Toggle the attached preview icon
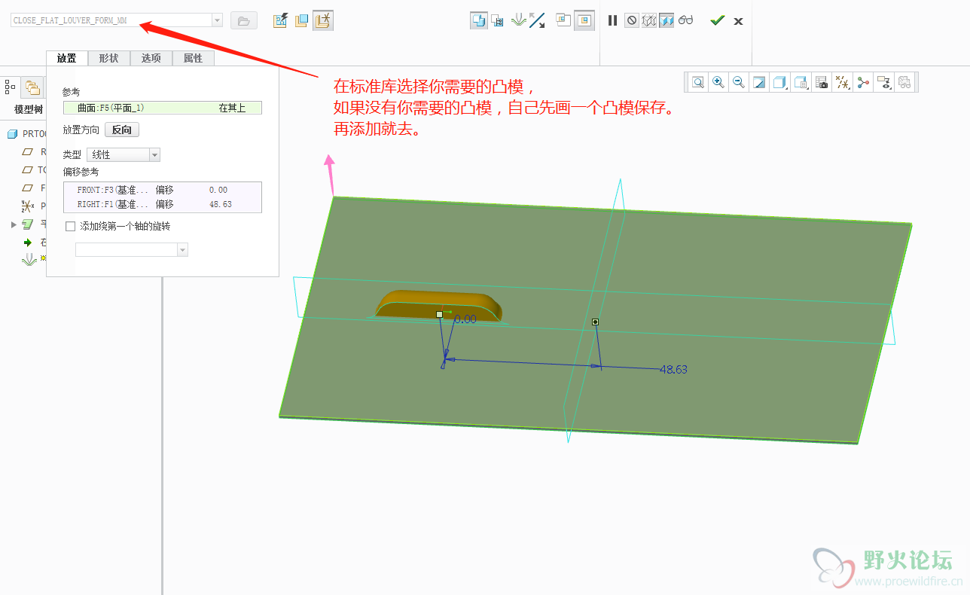 [666, 21]
